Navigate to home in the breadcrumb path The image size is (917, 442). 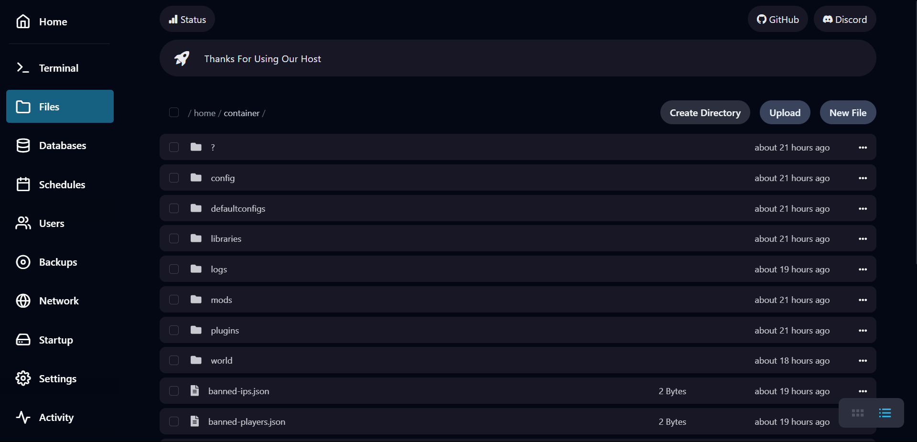coord(205,113)
